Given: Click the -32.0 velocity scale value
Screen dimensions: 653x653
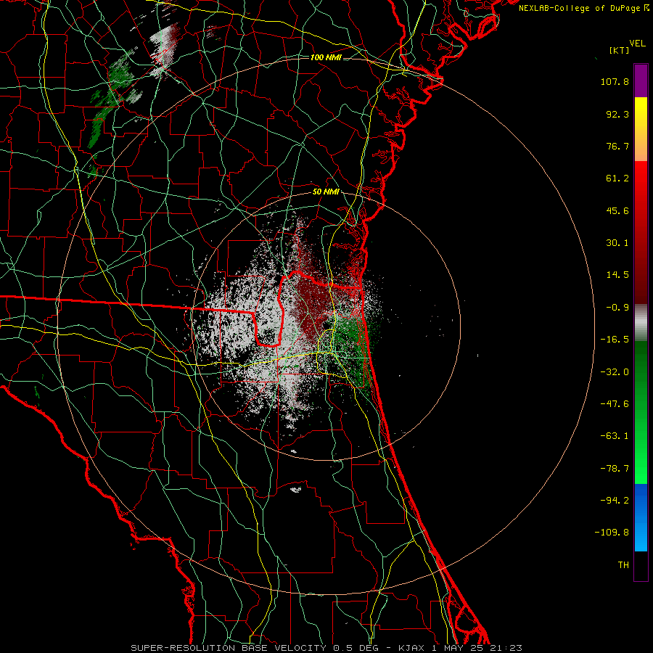Looking at the screenshot, I should 615,372.
